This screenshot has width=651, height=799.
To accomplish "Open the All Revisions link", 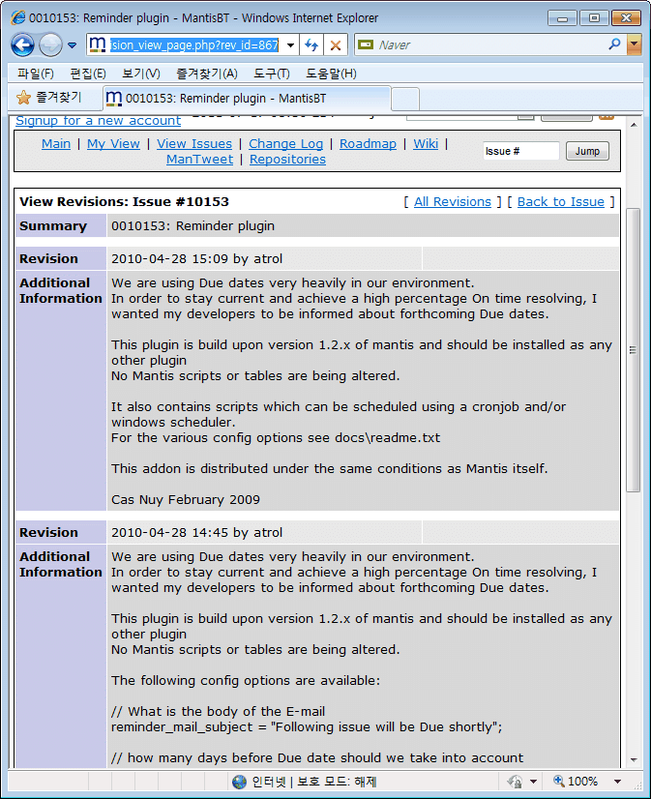I will [453, 202].
